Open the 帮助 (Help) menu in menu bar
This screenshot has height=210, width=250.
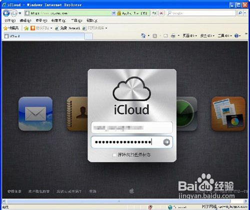[x=92, y=21]
